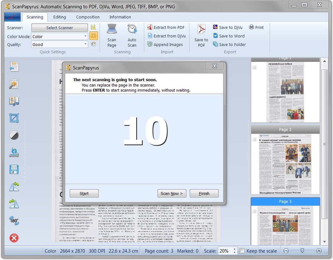
Task: Click the thumbnail panel scroll down arrow
Action: [x=324, y=242]
